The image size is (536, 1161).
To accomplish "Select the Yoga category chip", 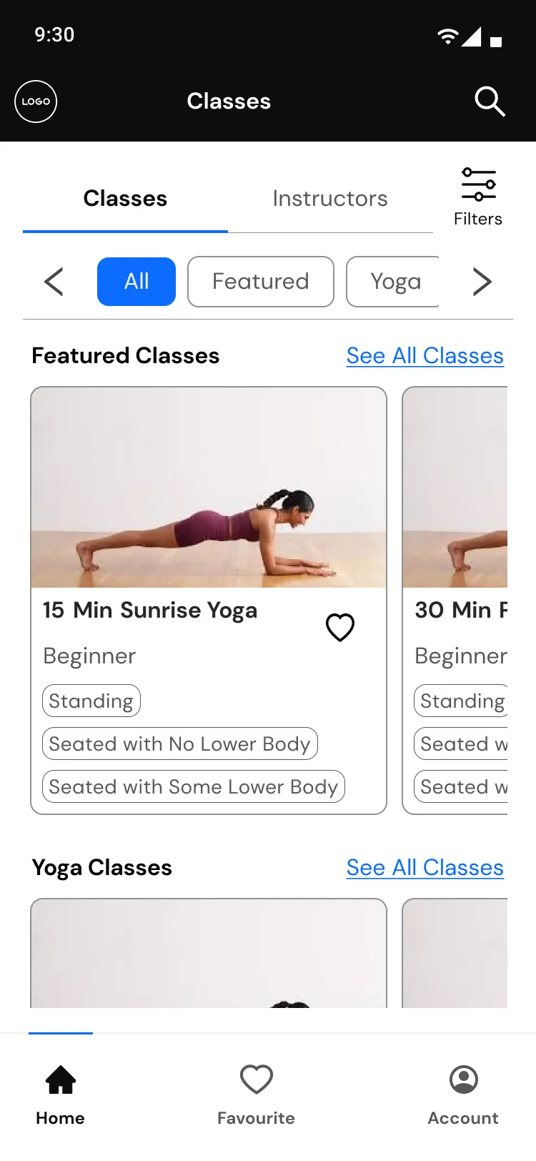I will 394,282.
